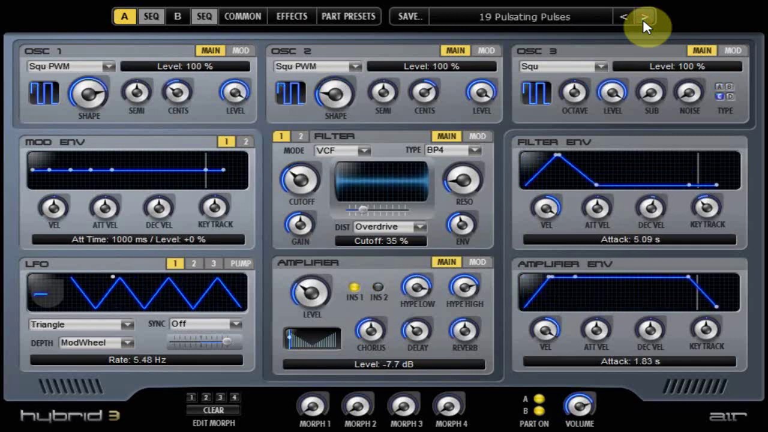This screenshot has height=432, width=768.
Task: Select LFO 3 button
Action: (x=213, y=263)
